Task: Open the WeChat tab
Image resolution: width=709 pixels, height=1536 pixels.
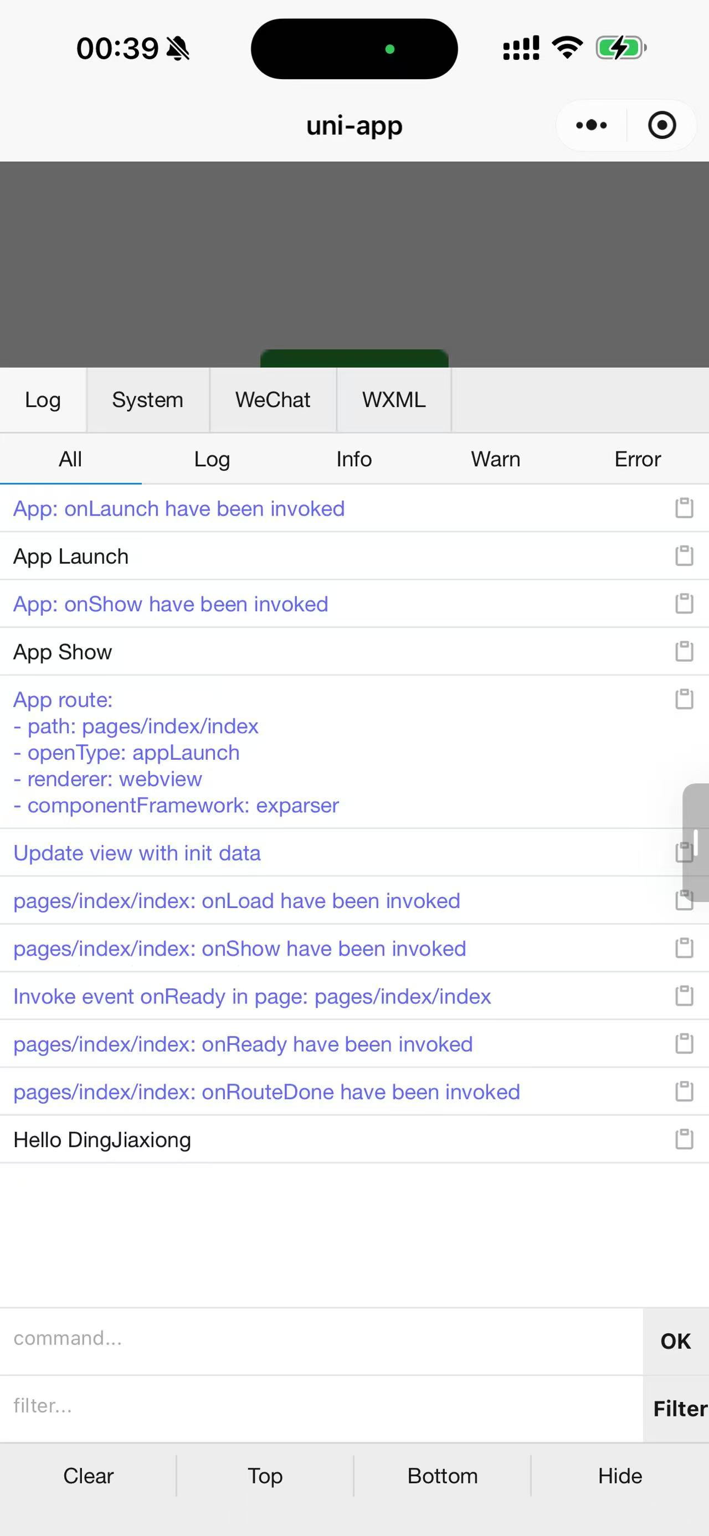Action: (273, 399)
